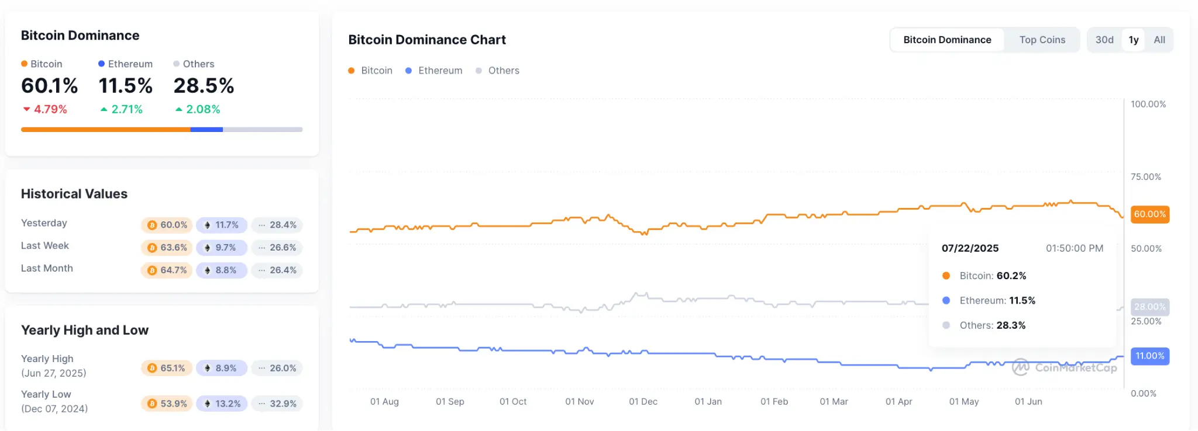This screenshot has height=431, width=1198.
Task: Click the orange 60.00% axis label
Action: coord(1149,214)
